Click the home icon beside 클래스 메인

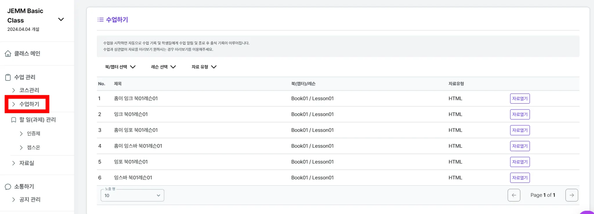8,53
